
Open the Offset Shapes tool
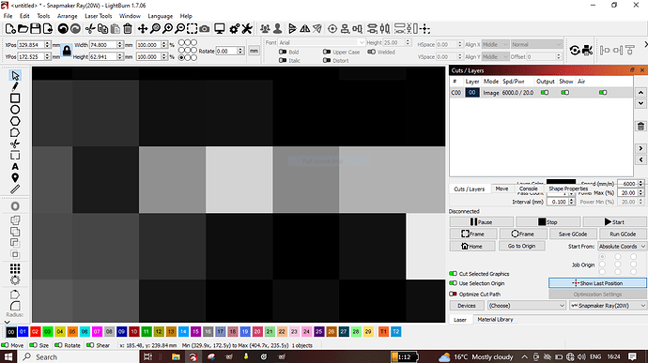(x=15, y=206)
